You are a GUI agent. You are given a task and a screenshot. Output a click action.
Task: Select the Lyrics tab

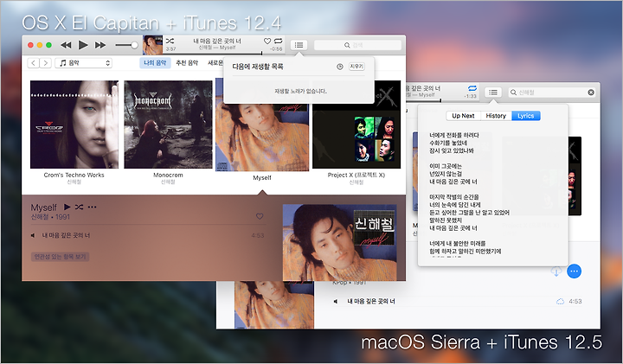pyautogui.click(x=526, y=116)
